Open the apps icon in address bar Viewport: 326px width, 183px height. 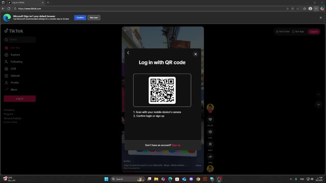coord(293,9)
